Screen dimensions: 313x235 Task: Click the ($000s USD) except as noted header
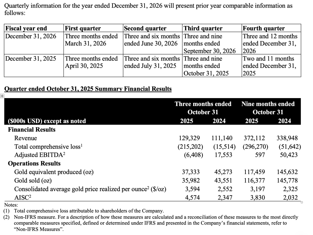[x=47, y=121]
